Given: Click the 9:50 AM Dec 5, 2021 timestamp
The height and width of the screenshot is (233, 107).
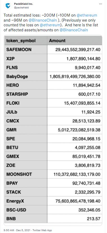Looking at the screenshot, I should click(17, 230).
